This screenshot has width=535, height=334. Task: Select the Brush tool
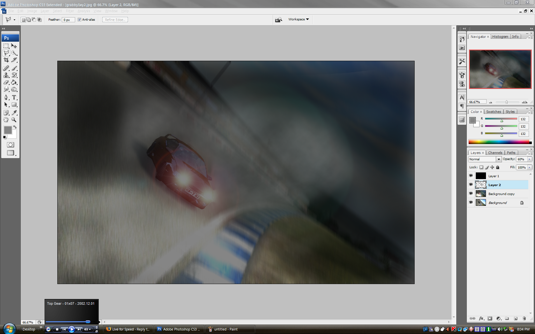(x=14, y=68)
